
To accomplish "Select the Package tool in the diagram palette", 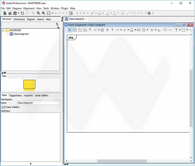I will coord(80,30).
